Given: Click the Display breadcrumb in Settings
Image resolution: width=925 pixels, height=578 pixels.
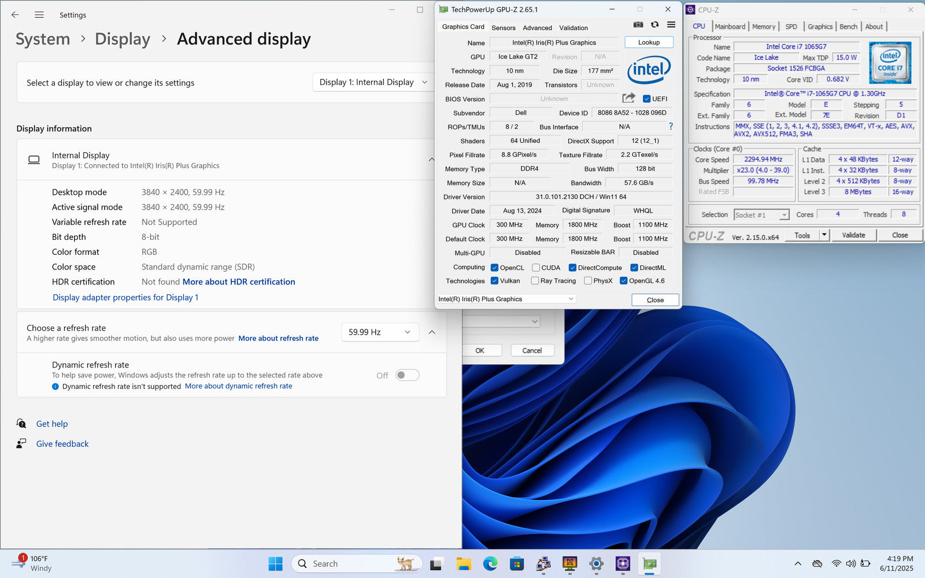Looking at the screenshot, I should (123, 39).
